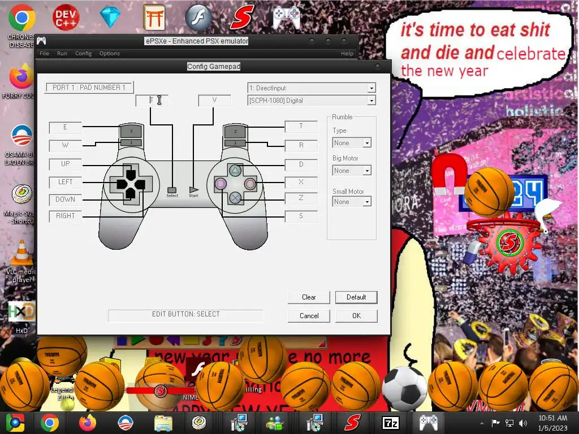Viewport: 579px width, 434px height.
Task: Open the red S taskbar icon
Action: (353, 423)
